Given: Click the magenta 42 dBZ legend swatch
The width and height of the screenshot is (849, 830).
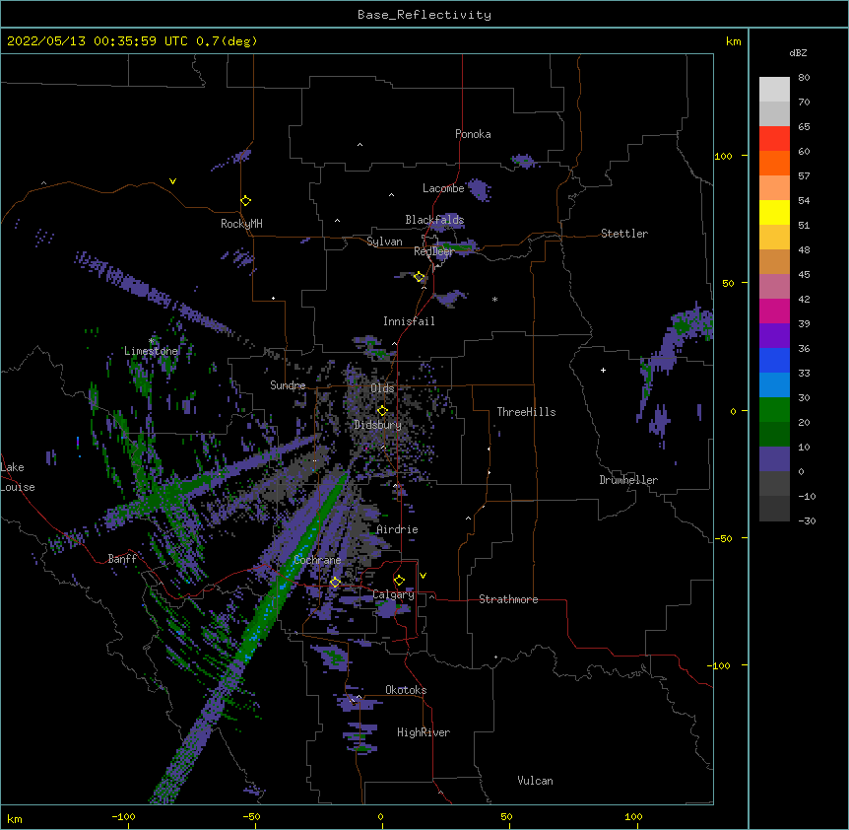Looking at the screenshot, I should pyautogui.click(x=774, y=311).
